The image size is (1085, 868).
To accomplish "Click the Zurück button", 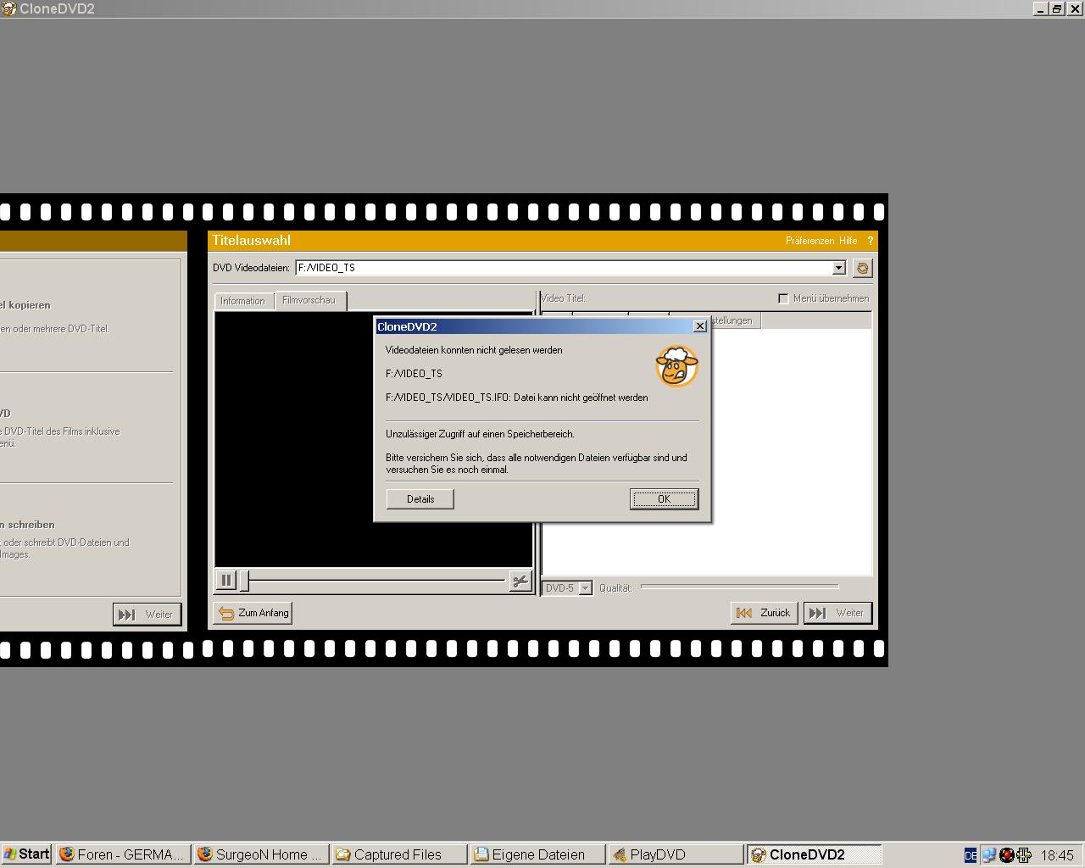I will tap(765, 613).
